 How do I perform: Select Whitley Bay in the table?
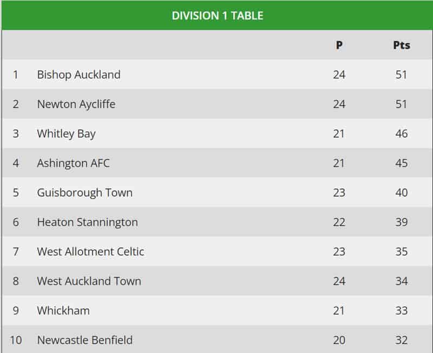click(66, 134)
